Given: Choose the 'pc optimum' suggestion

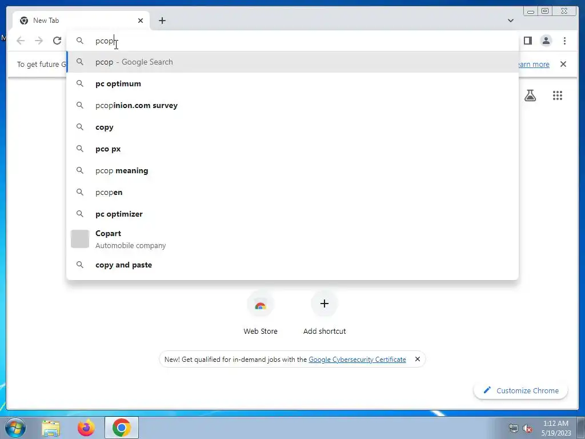Looking at the screenshot, I should tap(292, 83).
